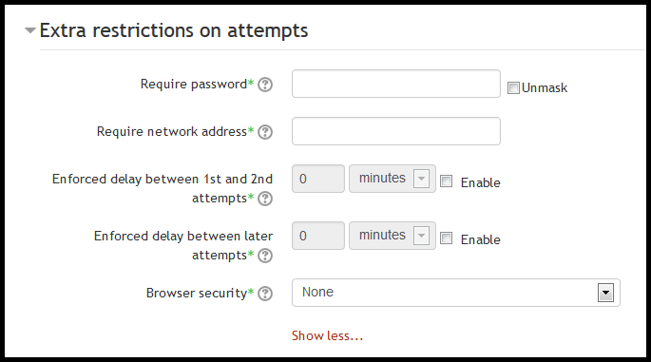The image size is (651, 362).
Task: Enable delay between later attempts
Action: point(446,238)
